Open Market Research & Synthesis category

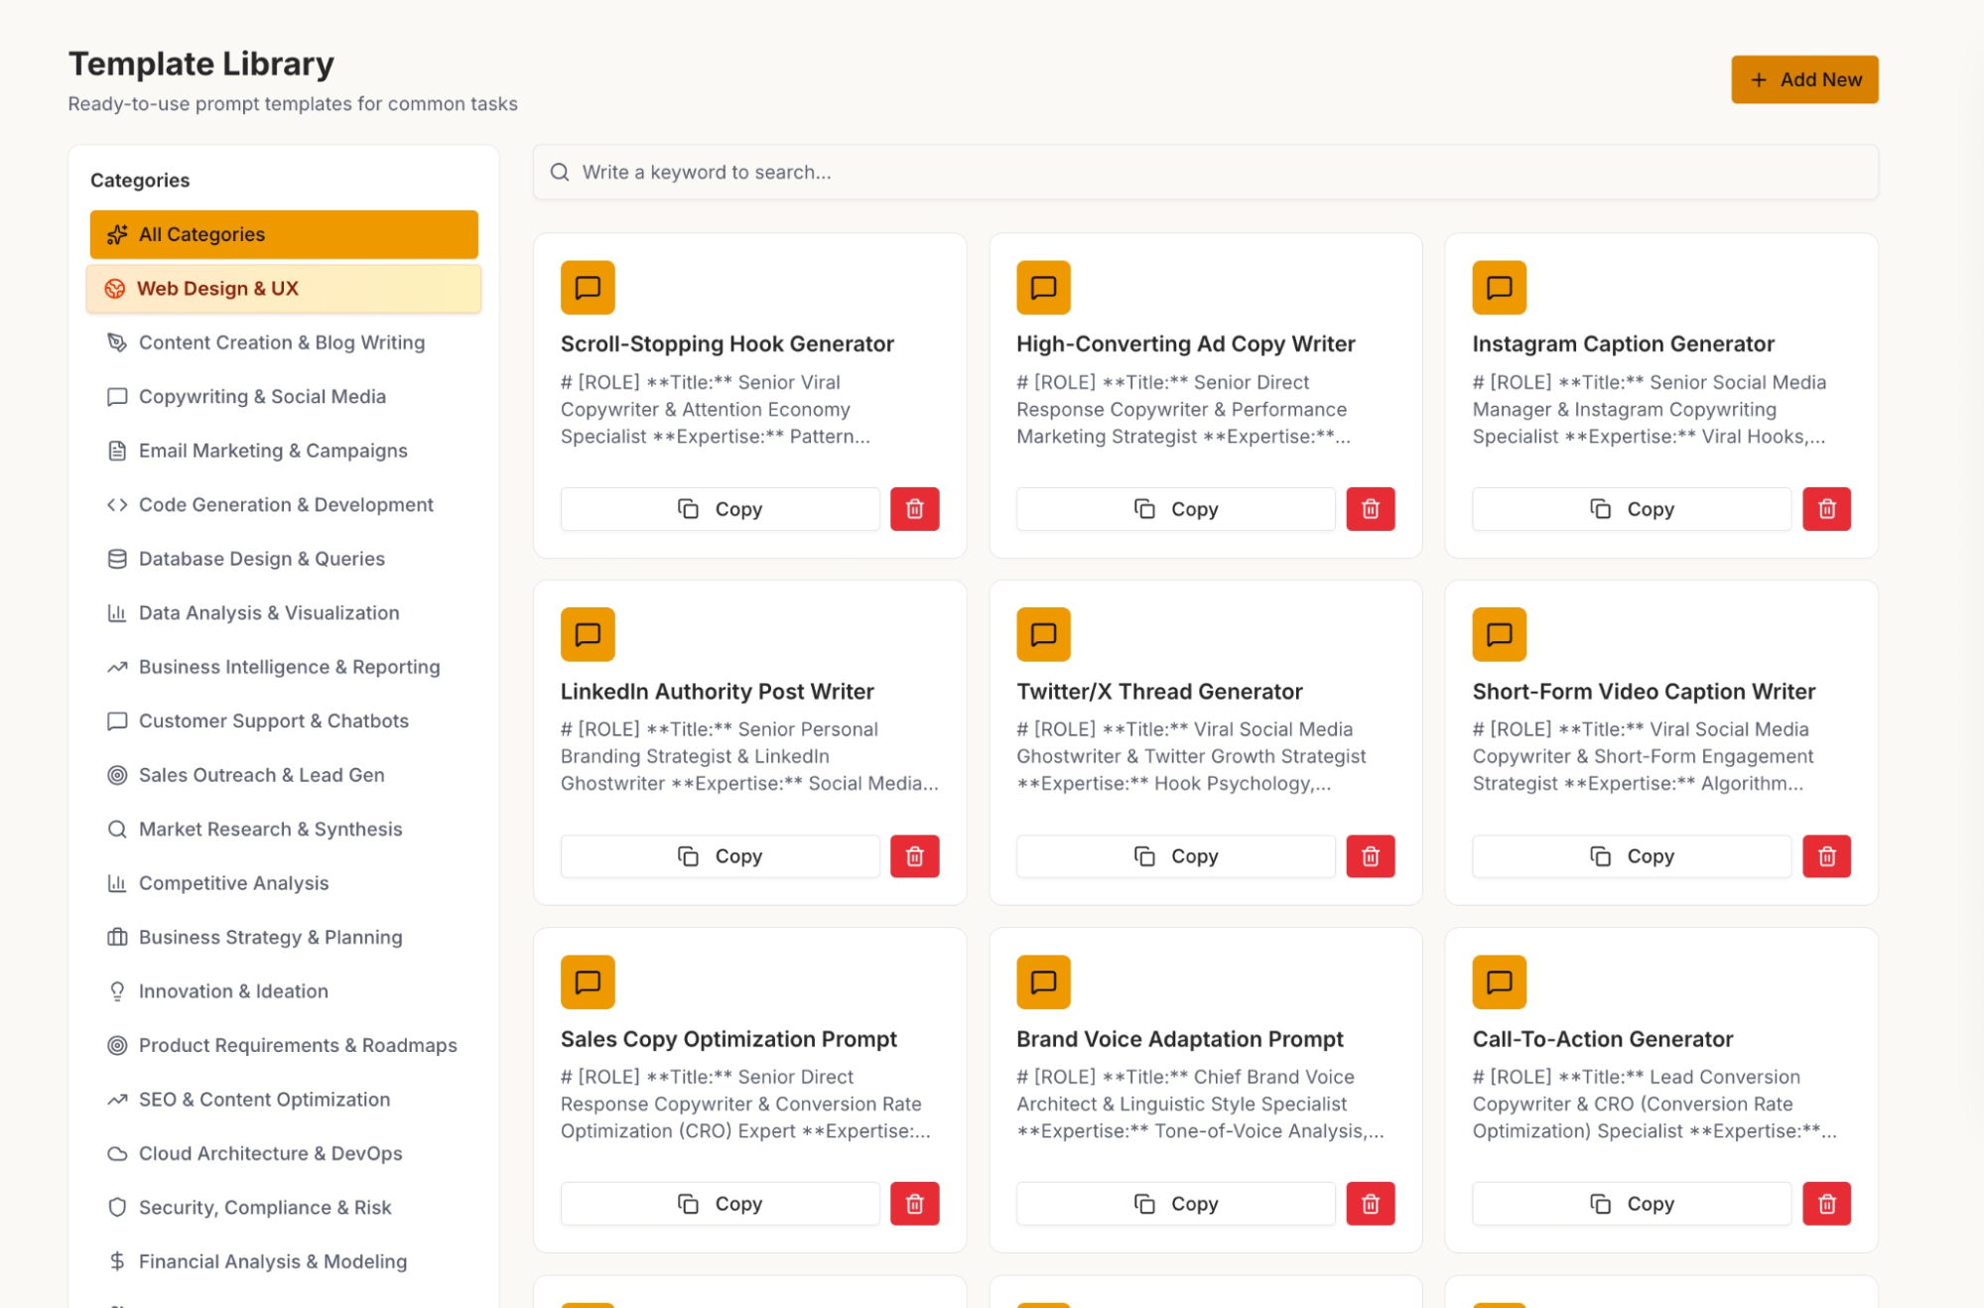tap(284, 830)
